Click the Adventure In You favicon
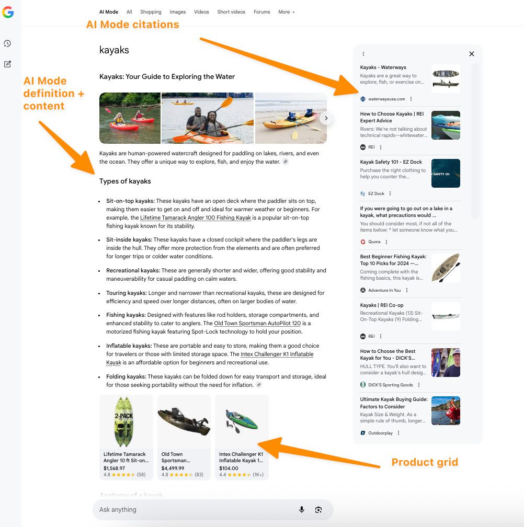The width and height of the screenshot is (524, 527). tap(362, 290)
